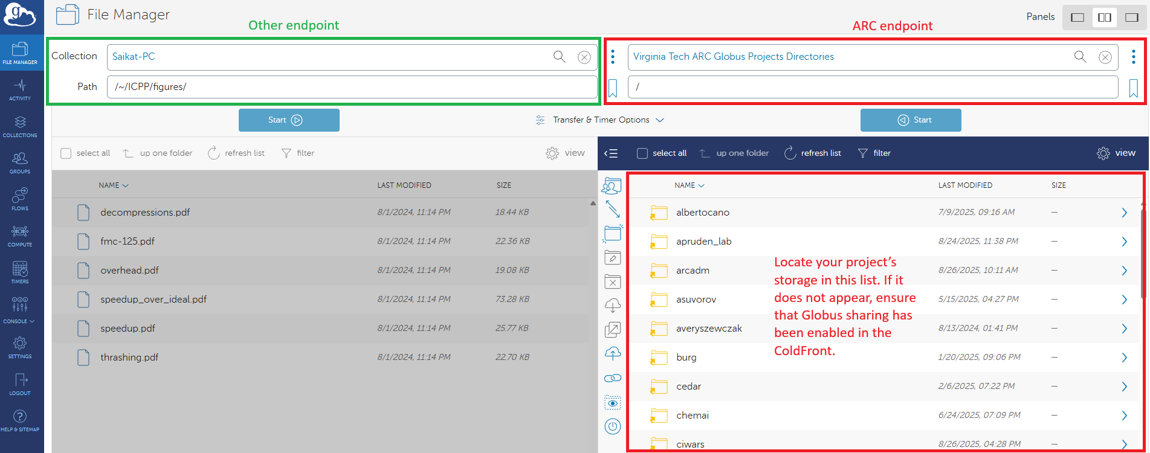Open Collections in the sidebar
This screenshot has height=453, width=1150.
coord(20,126)
